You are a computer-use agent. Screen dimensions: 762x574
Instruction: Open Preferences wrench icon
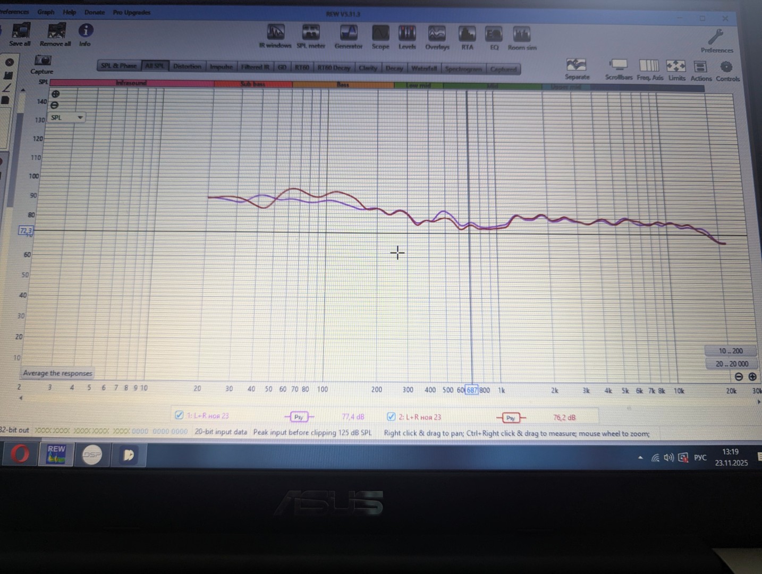click(x=716, y=38)
